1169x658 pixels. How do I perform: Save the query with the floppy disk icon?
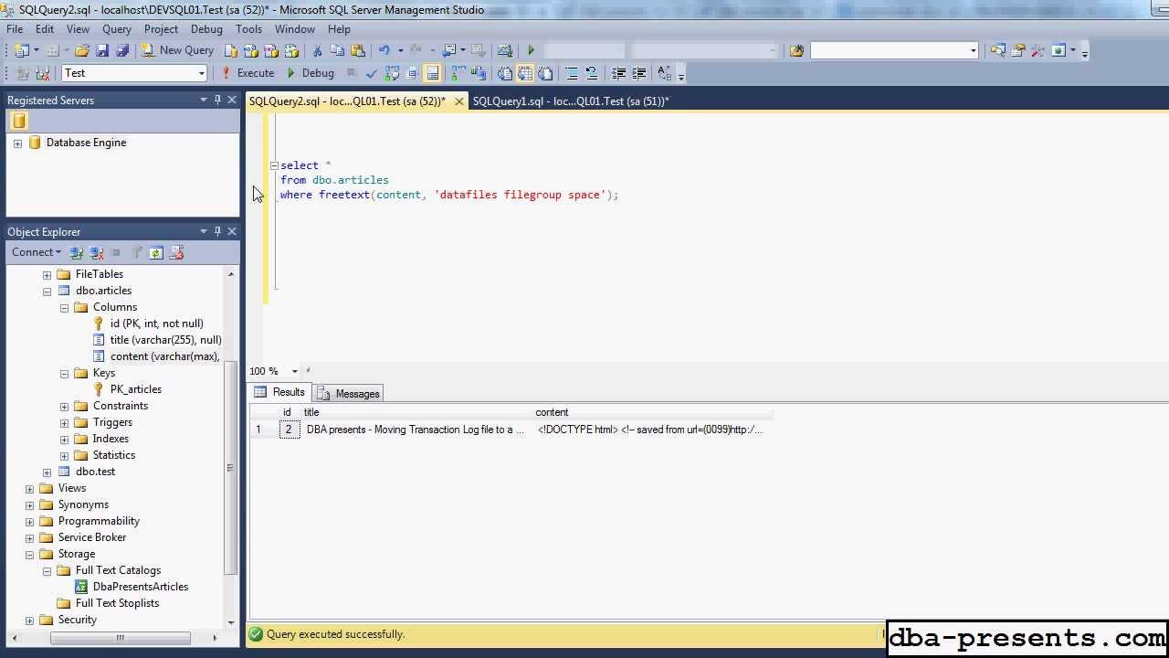(102, 50)
